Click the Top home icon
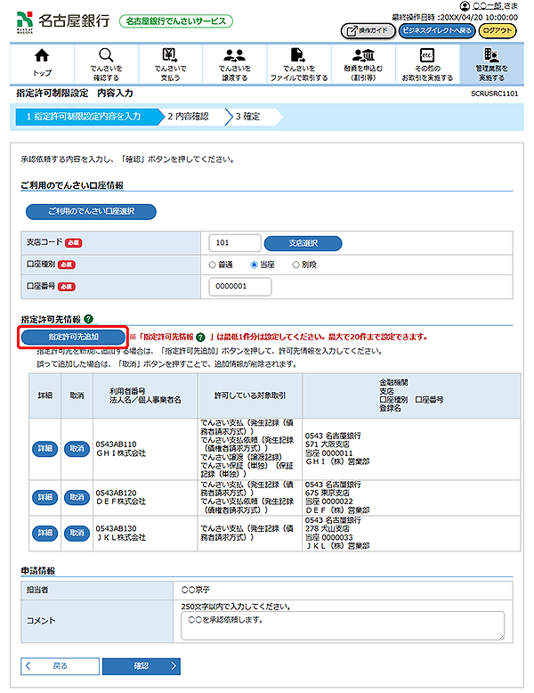The height and width of the screenshot is (693, 534). click(42, 55)
